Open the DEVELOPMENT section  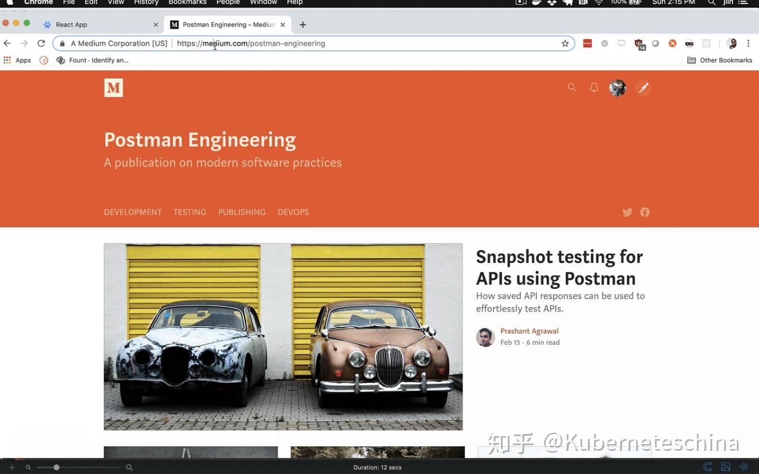coord(133,212)
